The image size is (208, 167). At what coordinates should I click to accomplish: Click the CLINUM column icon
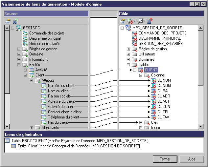coord(153,80)
